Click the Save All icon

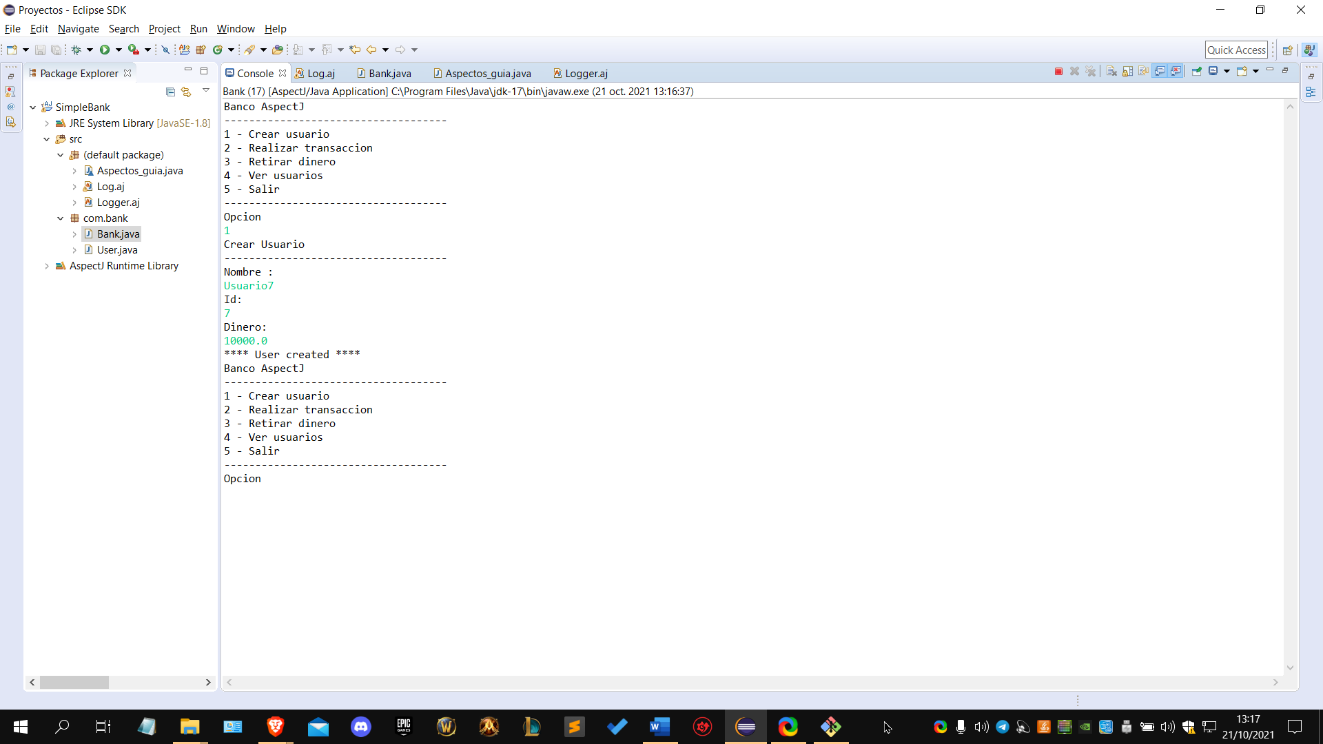pos(57,49)
